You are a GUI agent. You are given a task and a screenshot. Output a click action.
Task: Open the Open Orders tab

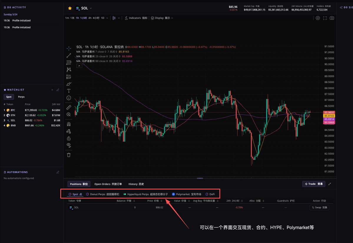click(108, 184)
